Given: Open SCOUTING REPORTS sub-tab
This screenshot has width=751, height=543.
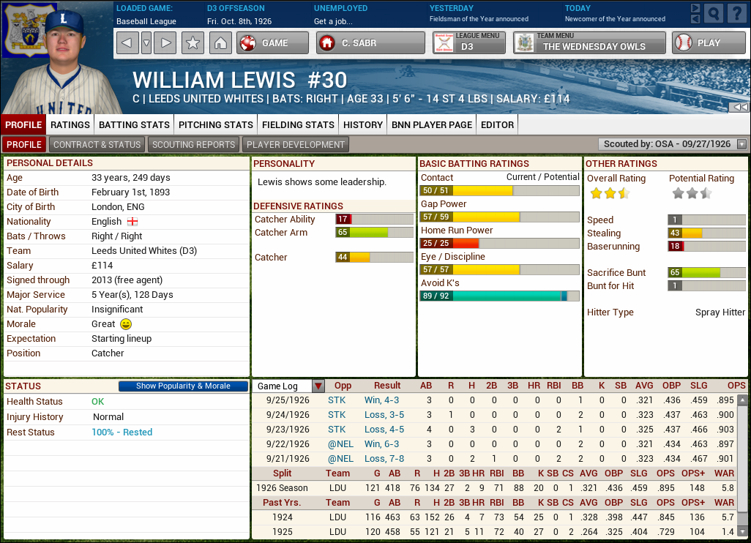Looking at the screenshot, I should pyautogui.click(x=193, y=145).
